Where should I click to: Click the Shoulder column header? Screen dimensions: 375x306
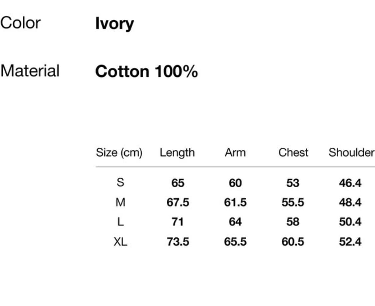coord(351,153)
